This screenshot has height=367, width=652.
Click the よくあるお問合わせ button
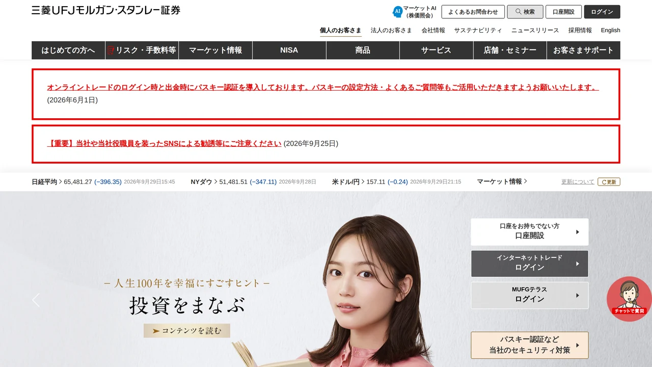(x=473, y=12)
